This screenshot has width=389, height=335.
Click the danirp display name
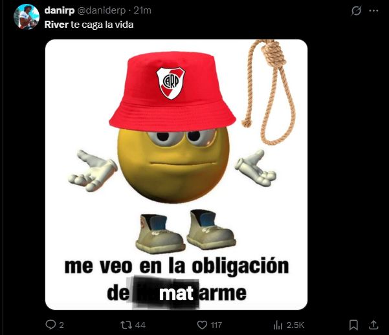(x=60, y=10)
